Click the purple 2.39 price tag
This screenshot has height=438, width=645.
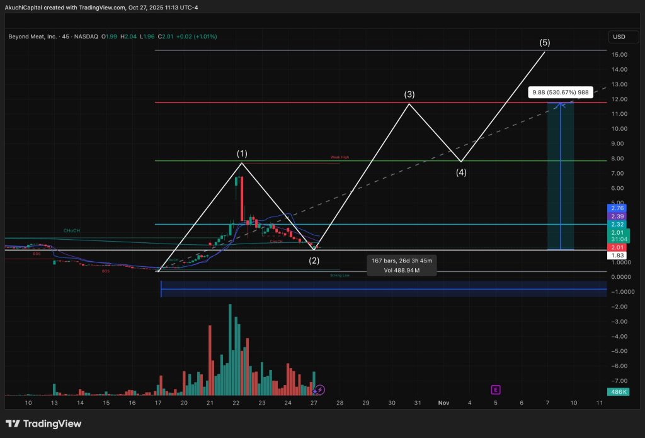pos(616,216)
